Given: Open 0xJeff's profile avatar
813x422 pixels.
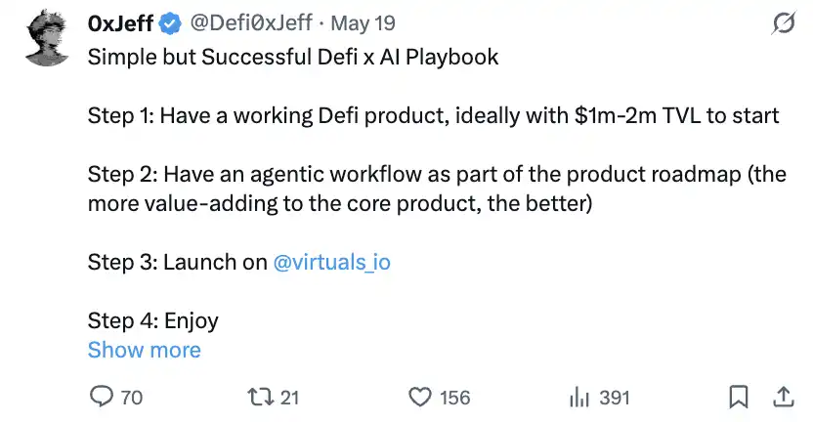Looking at the screenshot, I should coord(47,39).
